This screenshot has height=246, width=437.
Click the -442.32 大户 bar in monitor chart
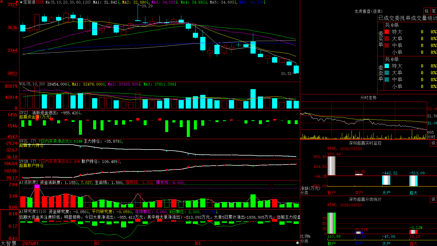click(386, 180)
